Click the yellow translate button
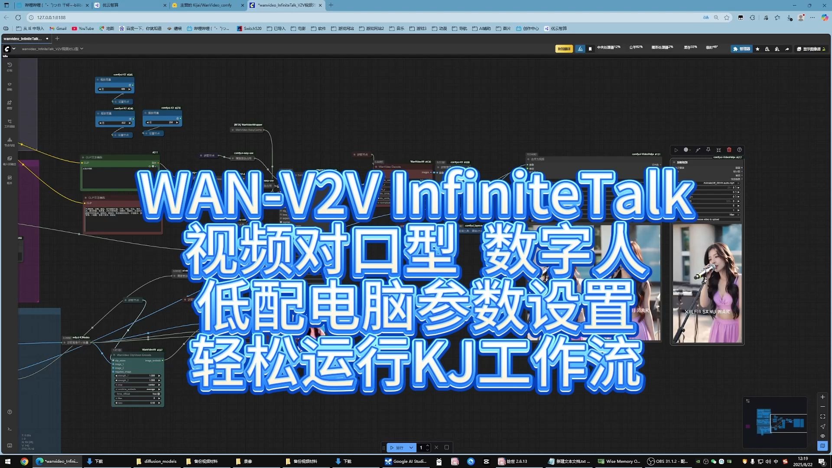Image resolution: width=832 pixels, height=468 pixels. click(564, 49)
